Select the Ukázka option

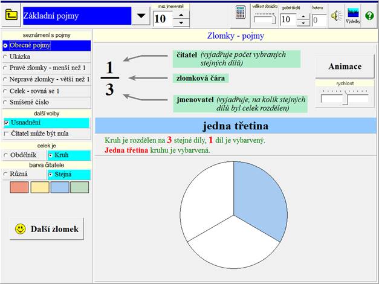coord(47,57)
